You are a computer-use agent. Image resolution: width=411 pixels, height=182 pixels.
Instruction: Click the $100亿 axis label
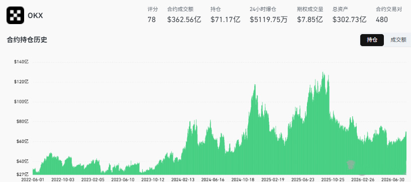[x=21, y=101]
